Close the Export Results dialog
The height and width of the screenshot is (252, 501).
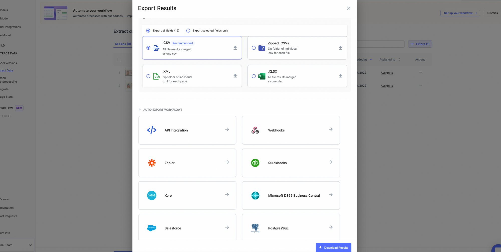point(348,8)
